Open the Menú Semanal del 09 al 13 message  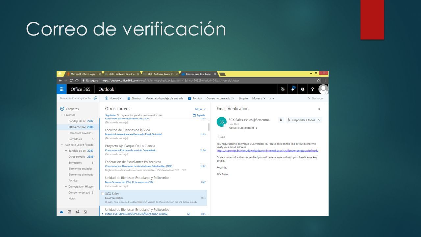click(153, 182)
